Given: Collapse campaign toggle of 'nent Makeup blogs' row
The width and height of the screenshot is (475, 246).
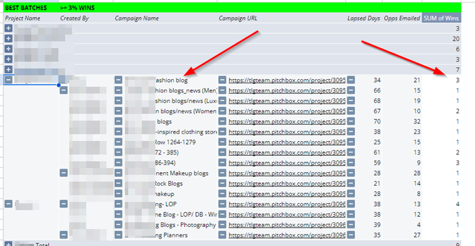Looking at the screenshot, I should click(119, 173).
